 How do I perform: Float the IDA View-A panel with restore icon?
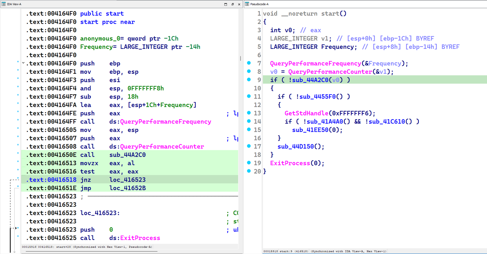click(232, 4)
